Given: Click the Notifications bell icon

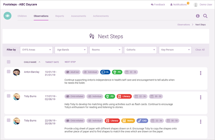Looking at the screenshot, I should [171, 4].
